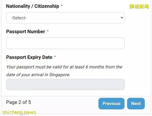Click the red asterisk beside Nationality / Citizenship
Viewport: 152px width, 116px height.
(x=62, y=5)
